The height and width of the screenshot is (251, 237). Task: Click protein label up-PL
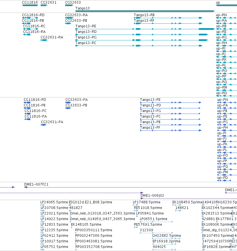click(x=222, y=150)
